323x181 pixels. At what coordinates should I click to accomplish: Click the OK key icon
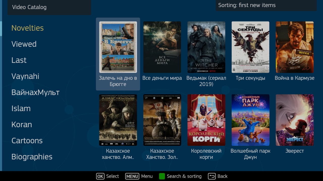pos(100,176)
